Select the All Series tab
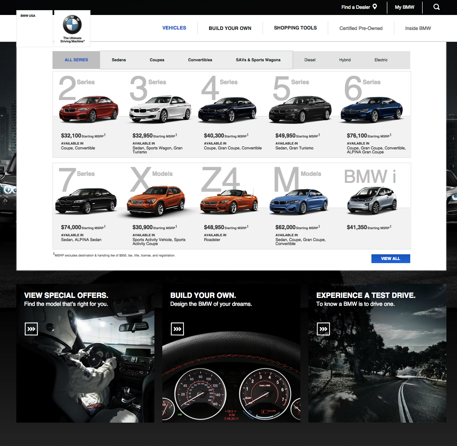457x446 pixels. (x=76, y=60)
